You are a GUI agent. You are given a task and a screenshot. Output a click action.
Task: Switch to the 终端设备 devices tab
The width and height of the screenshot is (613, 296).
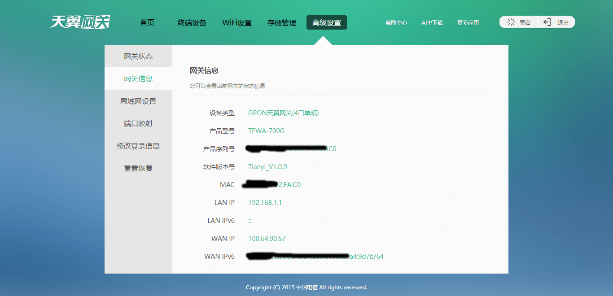[192, 22]
